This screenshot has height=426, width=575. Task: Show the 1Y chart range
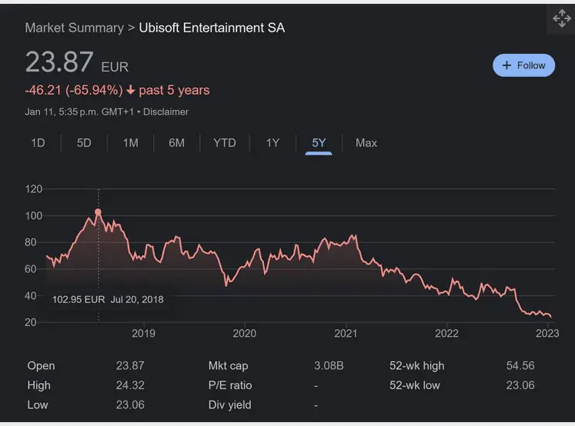(272, 143)
